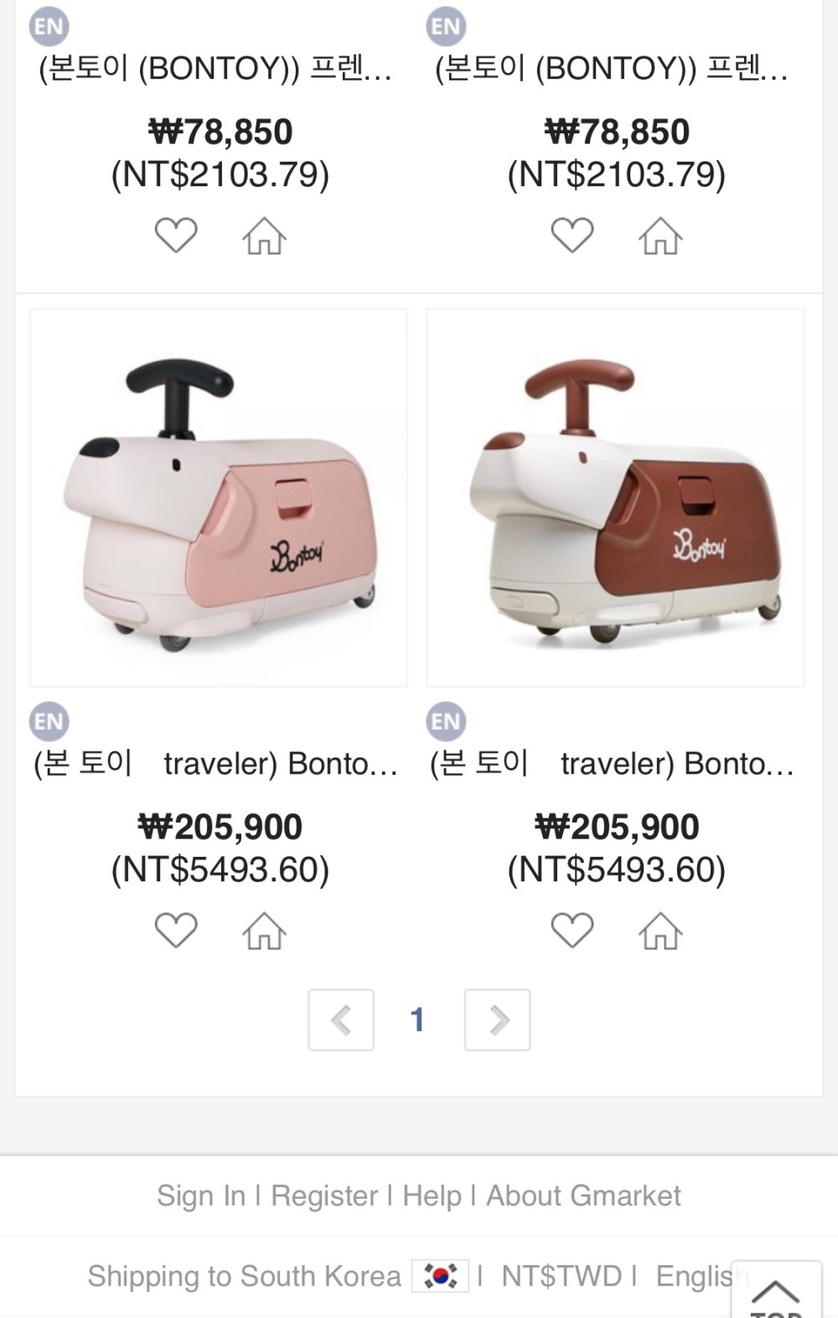Open pink Bontoy suitcase product image

pyautogui.click(x=219, y=497)
